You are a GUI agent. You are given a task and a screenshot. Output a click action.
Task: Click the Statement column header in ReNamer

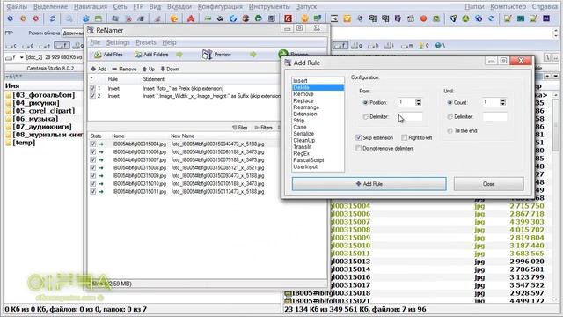[154, 79]
